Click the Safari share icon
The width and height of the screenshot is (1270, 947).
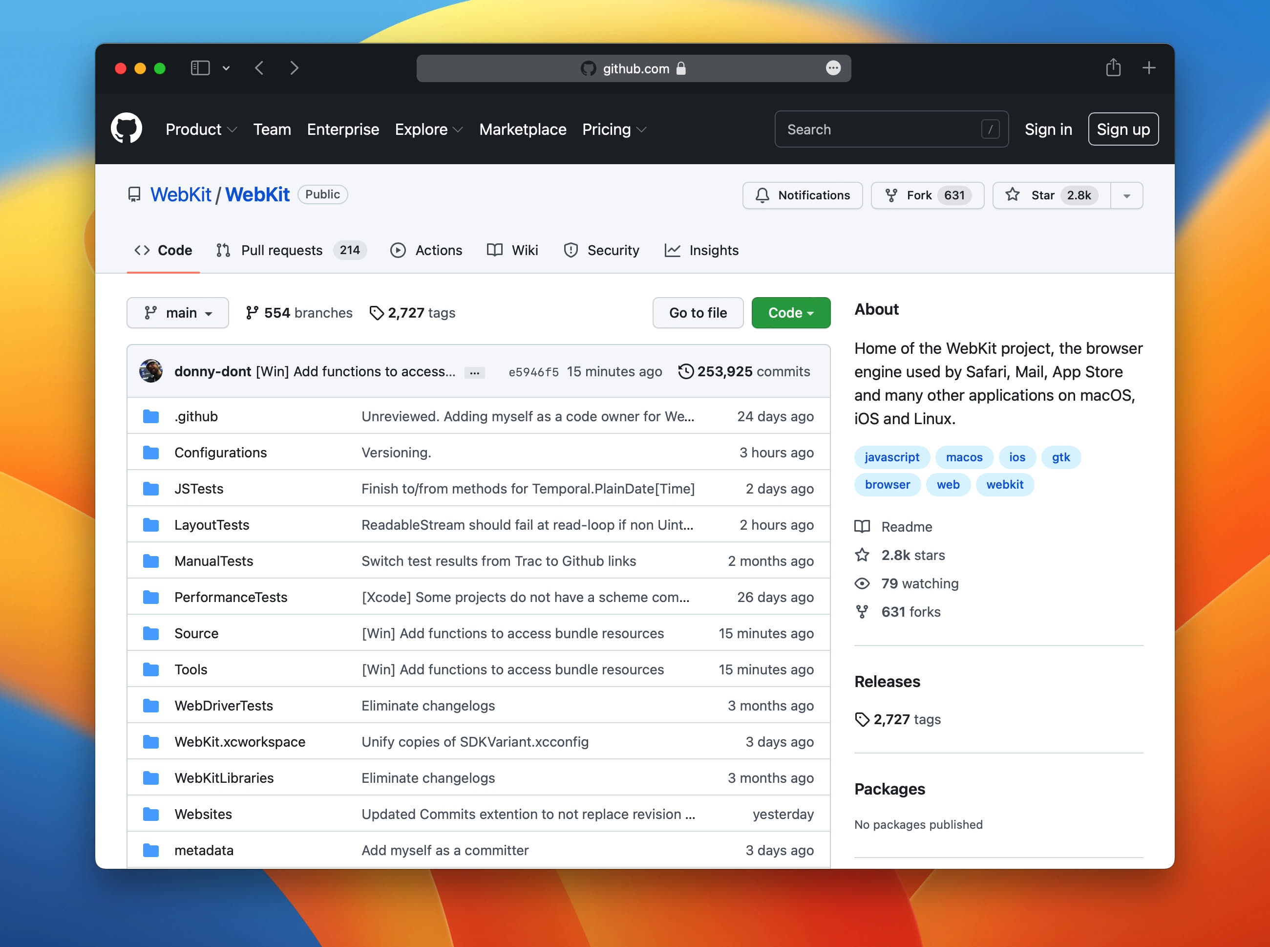[x=1114, y=67]
